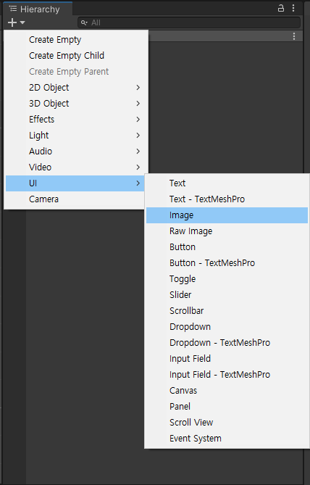310x485 pixels.
Task: Open the Video submenu
Action: point(76,167)
